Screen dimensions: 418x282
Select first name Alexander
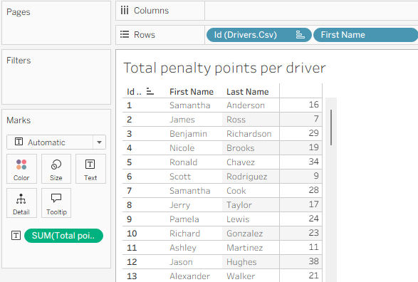(190, 276)
